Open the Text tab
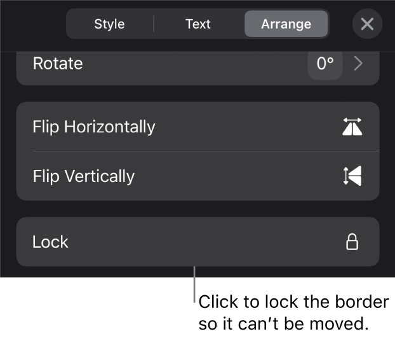Screen dimensions: 395x341 197,24
